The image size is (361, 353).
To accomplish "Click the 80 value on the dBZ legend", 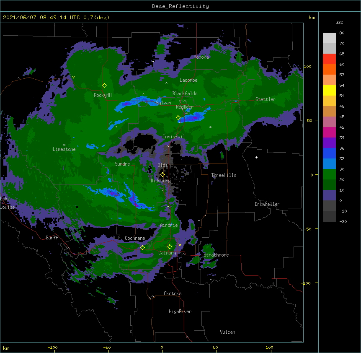I will [x=342, y=33].
